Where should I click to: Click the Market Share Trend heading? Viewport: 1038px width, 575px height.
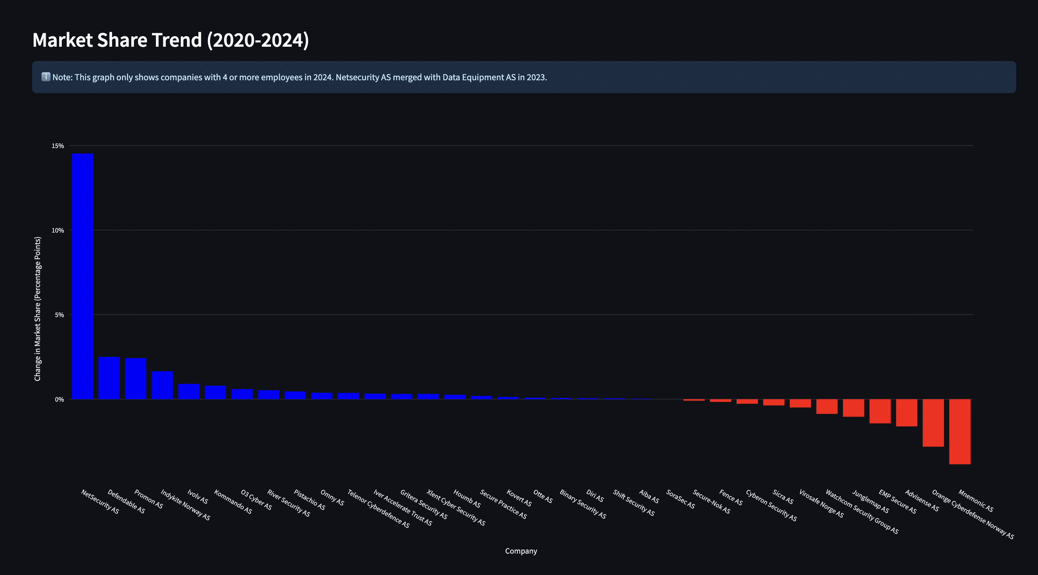pos(171,40)
